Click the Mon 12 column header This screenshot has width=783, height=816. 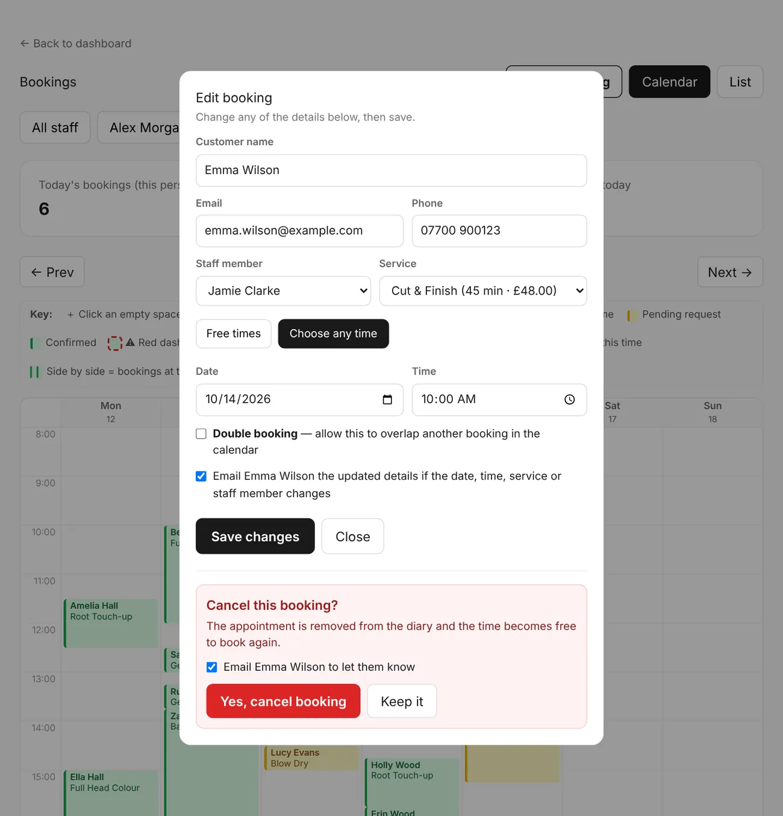[x=111, y=412]
